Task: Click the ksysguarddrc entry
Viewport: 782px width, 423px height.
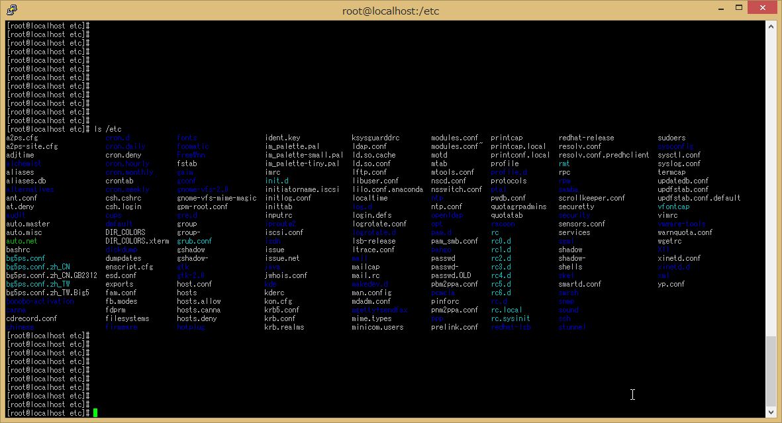Action: [x=375, y=138]
